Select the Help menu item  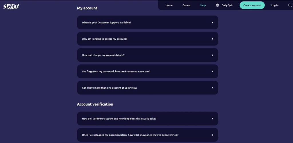point(203,5)
